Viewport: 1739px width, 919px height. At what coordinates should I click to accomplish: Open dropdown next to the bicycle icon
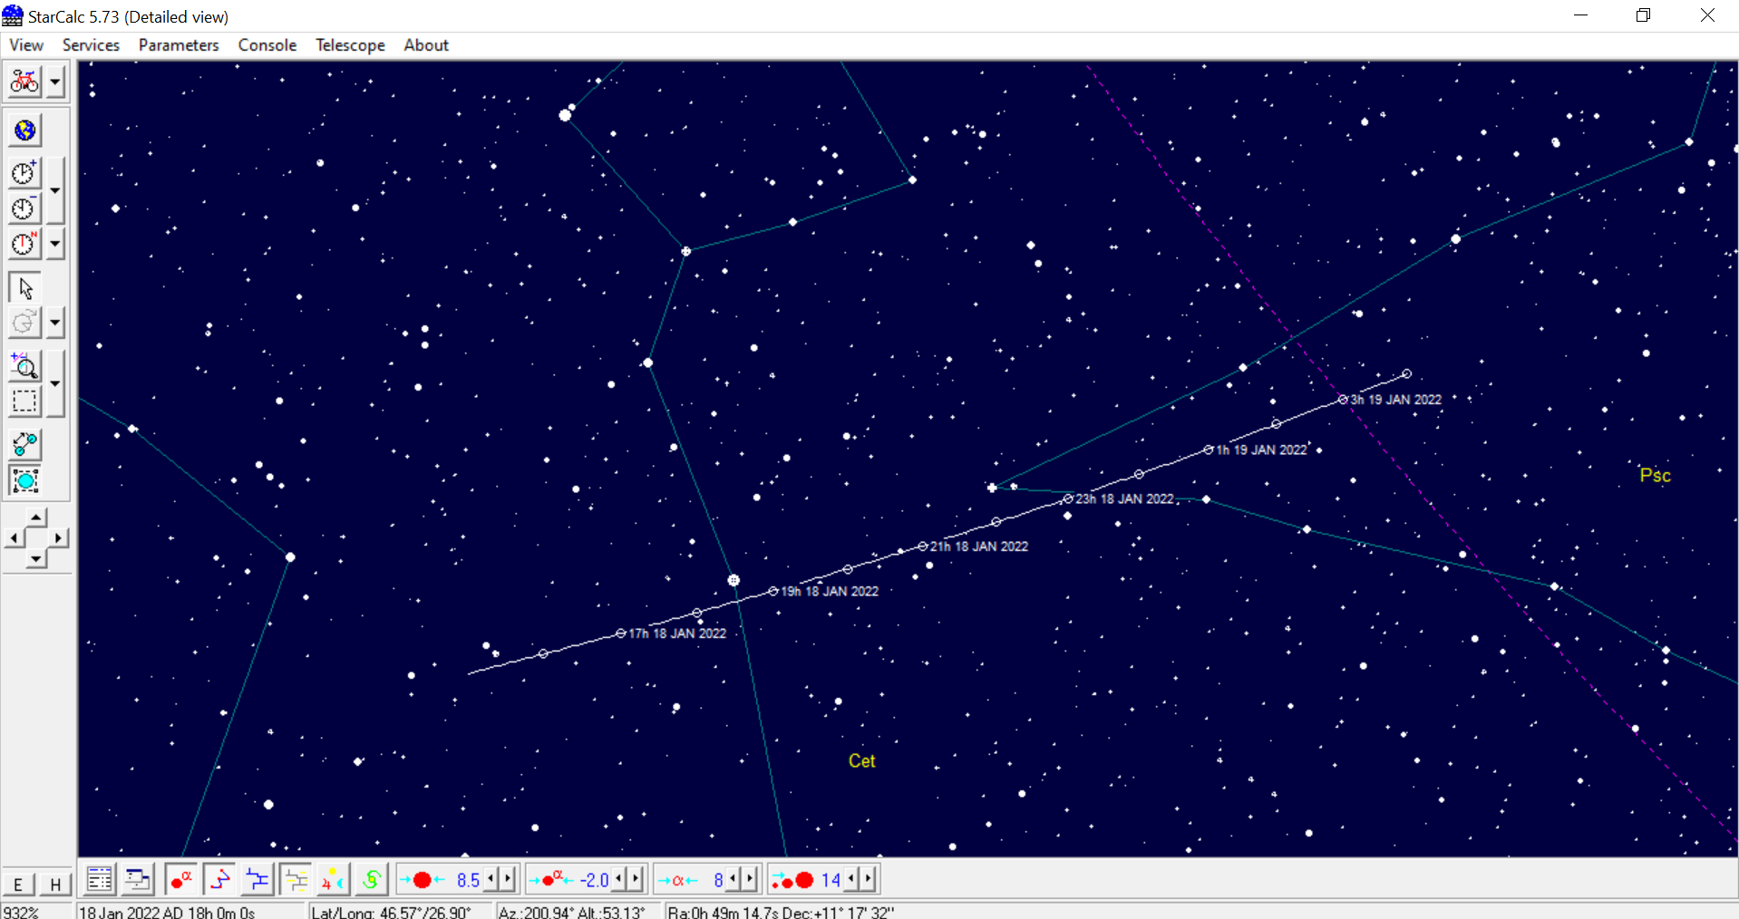point(55,82)
